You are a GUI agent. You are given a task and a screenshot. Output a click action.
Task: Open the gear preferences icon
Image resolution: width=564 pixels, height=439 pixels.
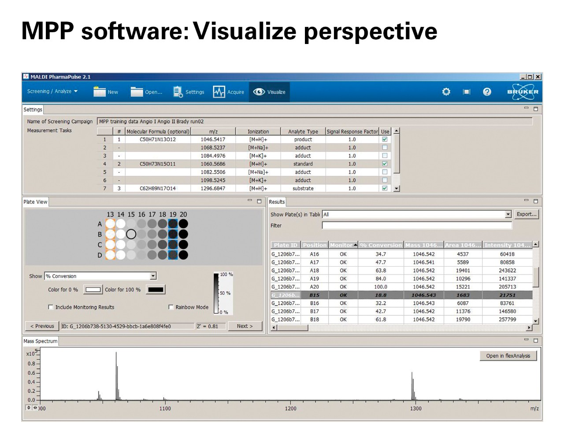[x=446, y=91]
